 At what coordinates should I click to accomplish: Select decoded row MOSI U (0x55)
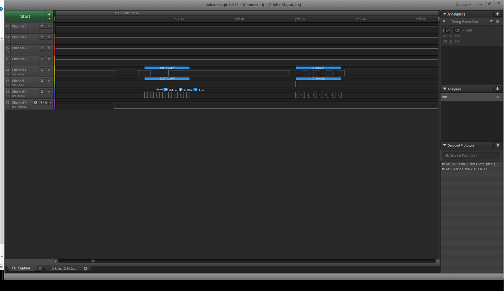pos(471,169)
